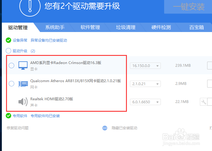This screenshot has height=151, width=212.
Task: Click the 异常设备均已安装驱动 status text
Action: point(49,40)
